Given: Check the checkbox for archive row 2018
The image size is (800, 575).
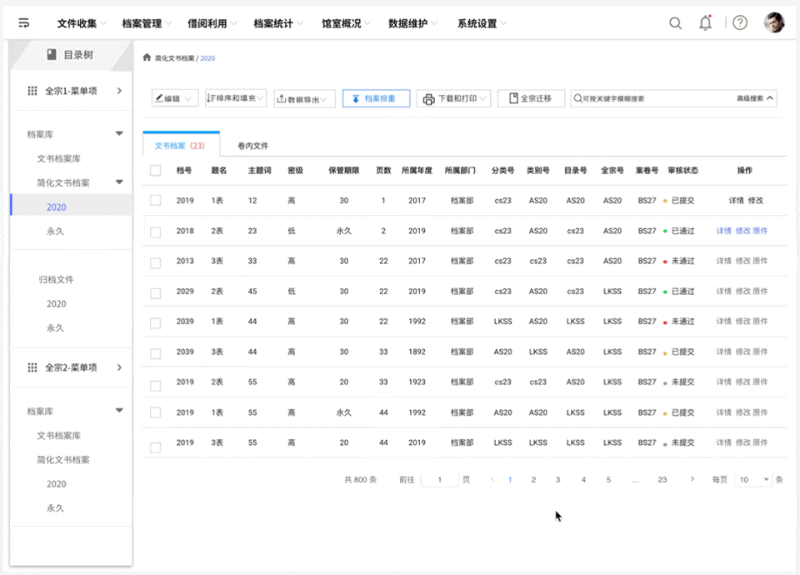Looking at the screenshot, I should pos(155,231).
